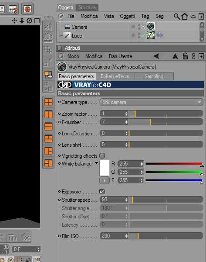Toggle the green check enable on Luce
This screenshot has width=206, height=262.
143,35
